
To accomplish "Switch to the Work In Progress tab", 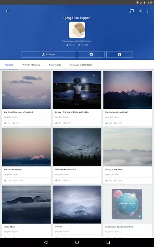I will pos(31,64).
